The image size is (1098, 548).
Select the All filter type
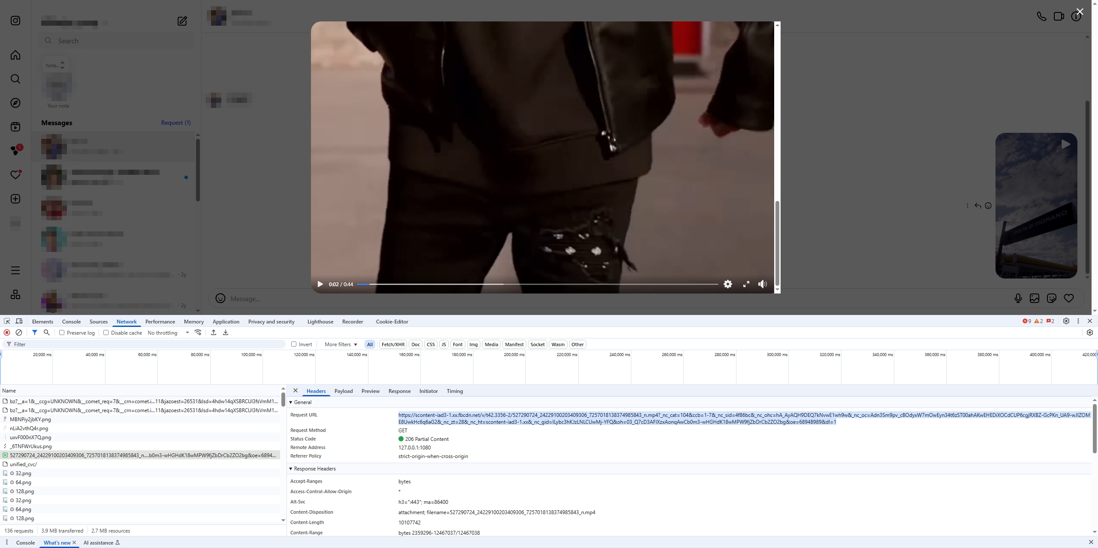pos(370,344)
